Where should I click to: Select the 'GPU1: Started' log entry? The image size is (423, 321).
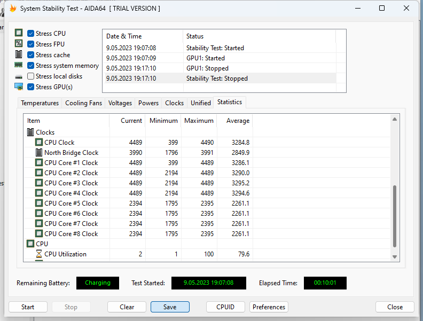coord(220,58)
